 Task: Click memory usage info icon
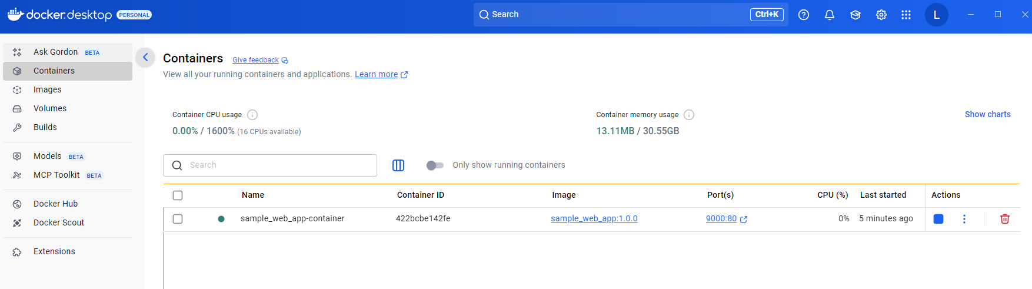[x=689, y=115]
